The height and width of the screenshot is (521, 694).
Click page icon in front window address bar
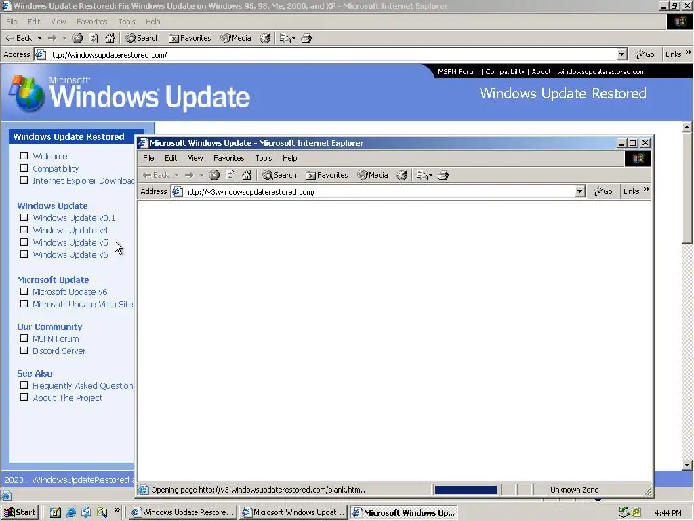(177, 191)
